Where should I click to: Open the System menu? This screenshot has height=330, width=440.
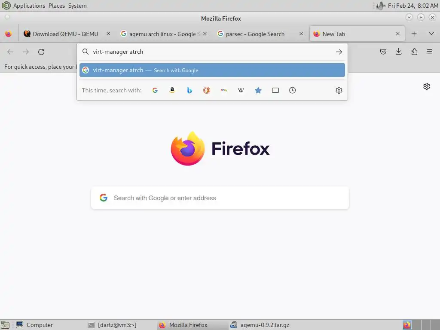click(77, 6)
